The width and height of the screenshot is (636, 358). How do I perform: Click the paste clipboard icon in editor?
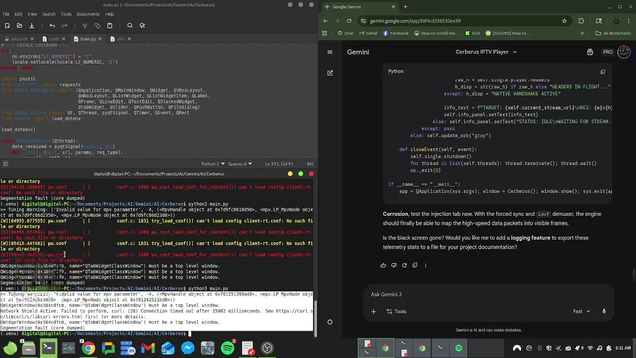(110, 26)
